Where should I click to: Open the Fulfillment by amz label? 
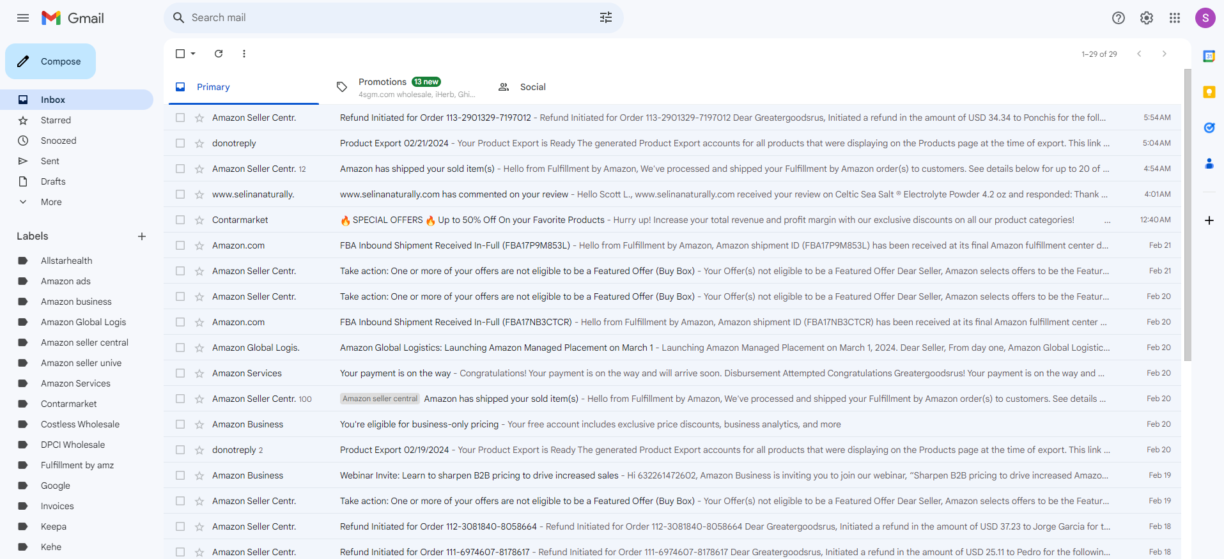click(x=77, y=465)
